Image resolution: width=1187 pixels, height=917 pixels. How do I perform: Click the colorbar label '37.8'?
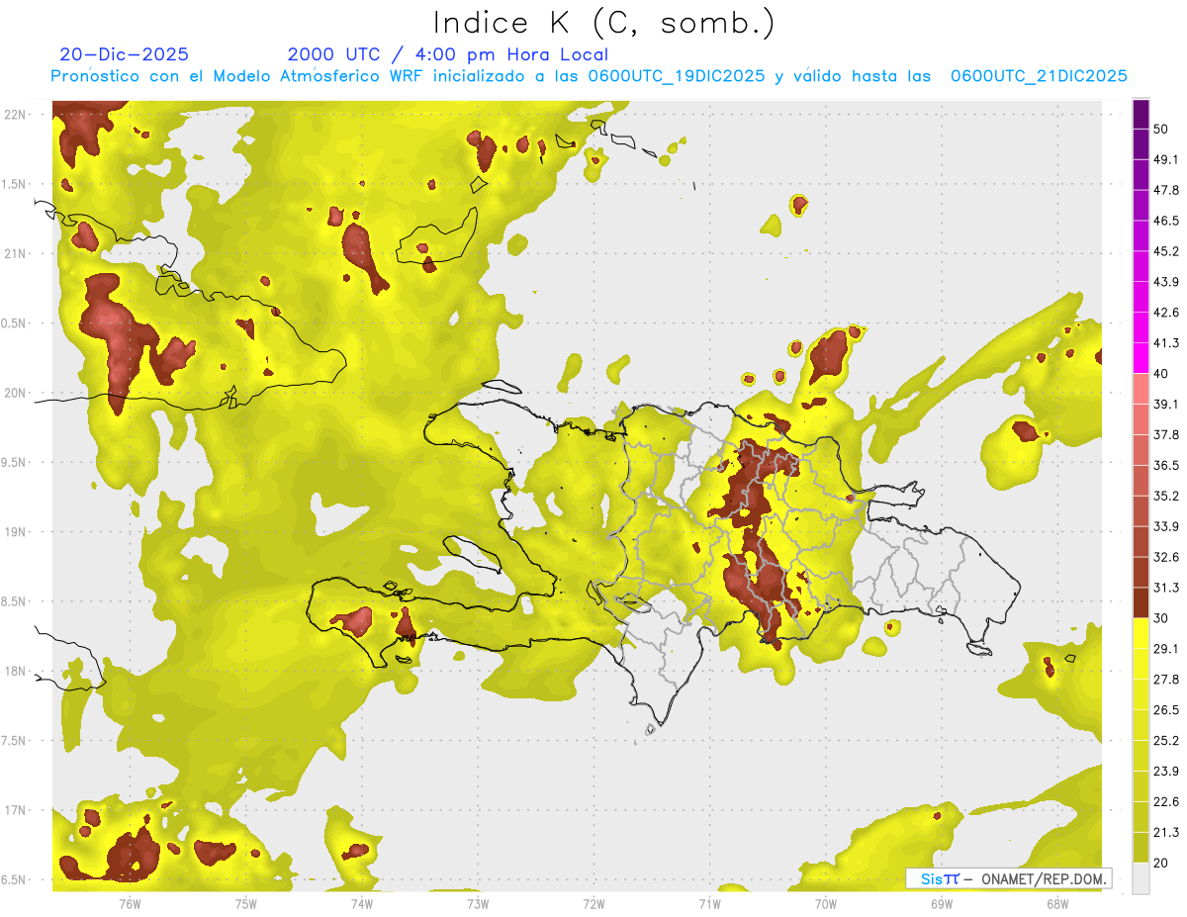pos(1165,434)
